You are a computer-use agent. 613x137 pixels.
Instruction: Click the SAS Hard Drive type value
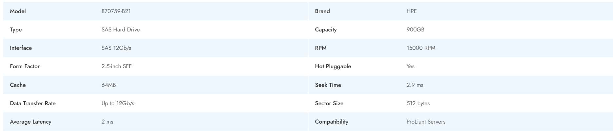[x=121, y=29]
